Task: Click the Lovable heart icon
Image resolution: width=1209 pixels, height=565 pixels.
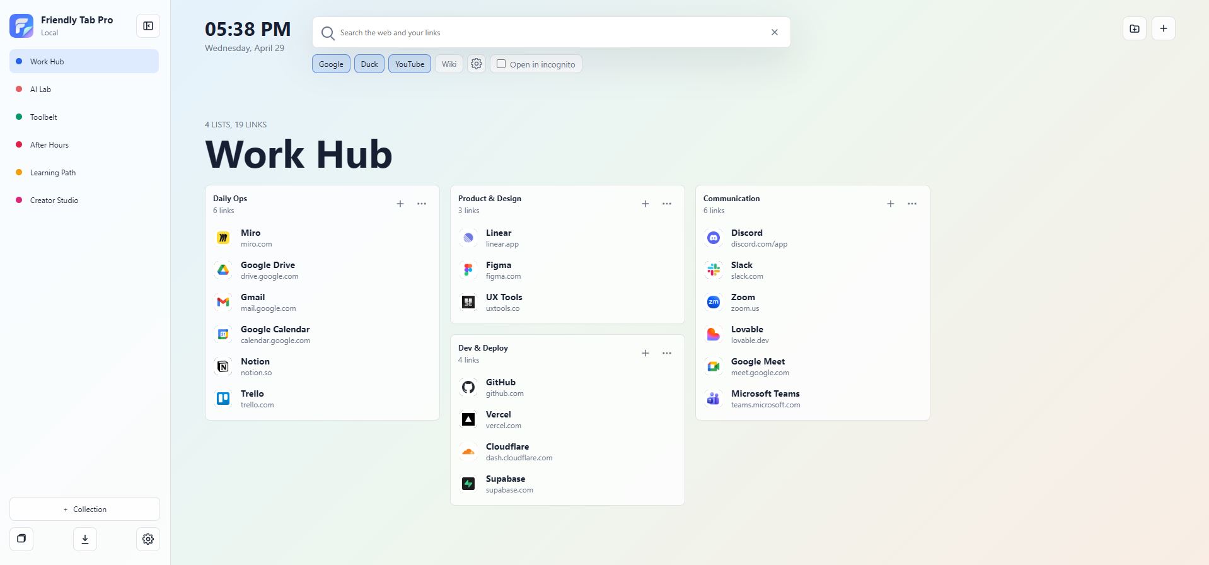Action: 714,334
